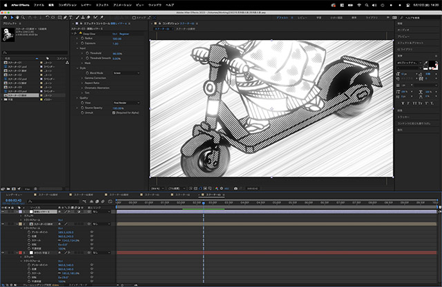This screenshot has width=442, height=287.
Task: Hide layer 1 using eye toggle
Action: pyautogui.click(x=3, y=210)
